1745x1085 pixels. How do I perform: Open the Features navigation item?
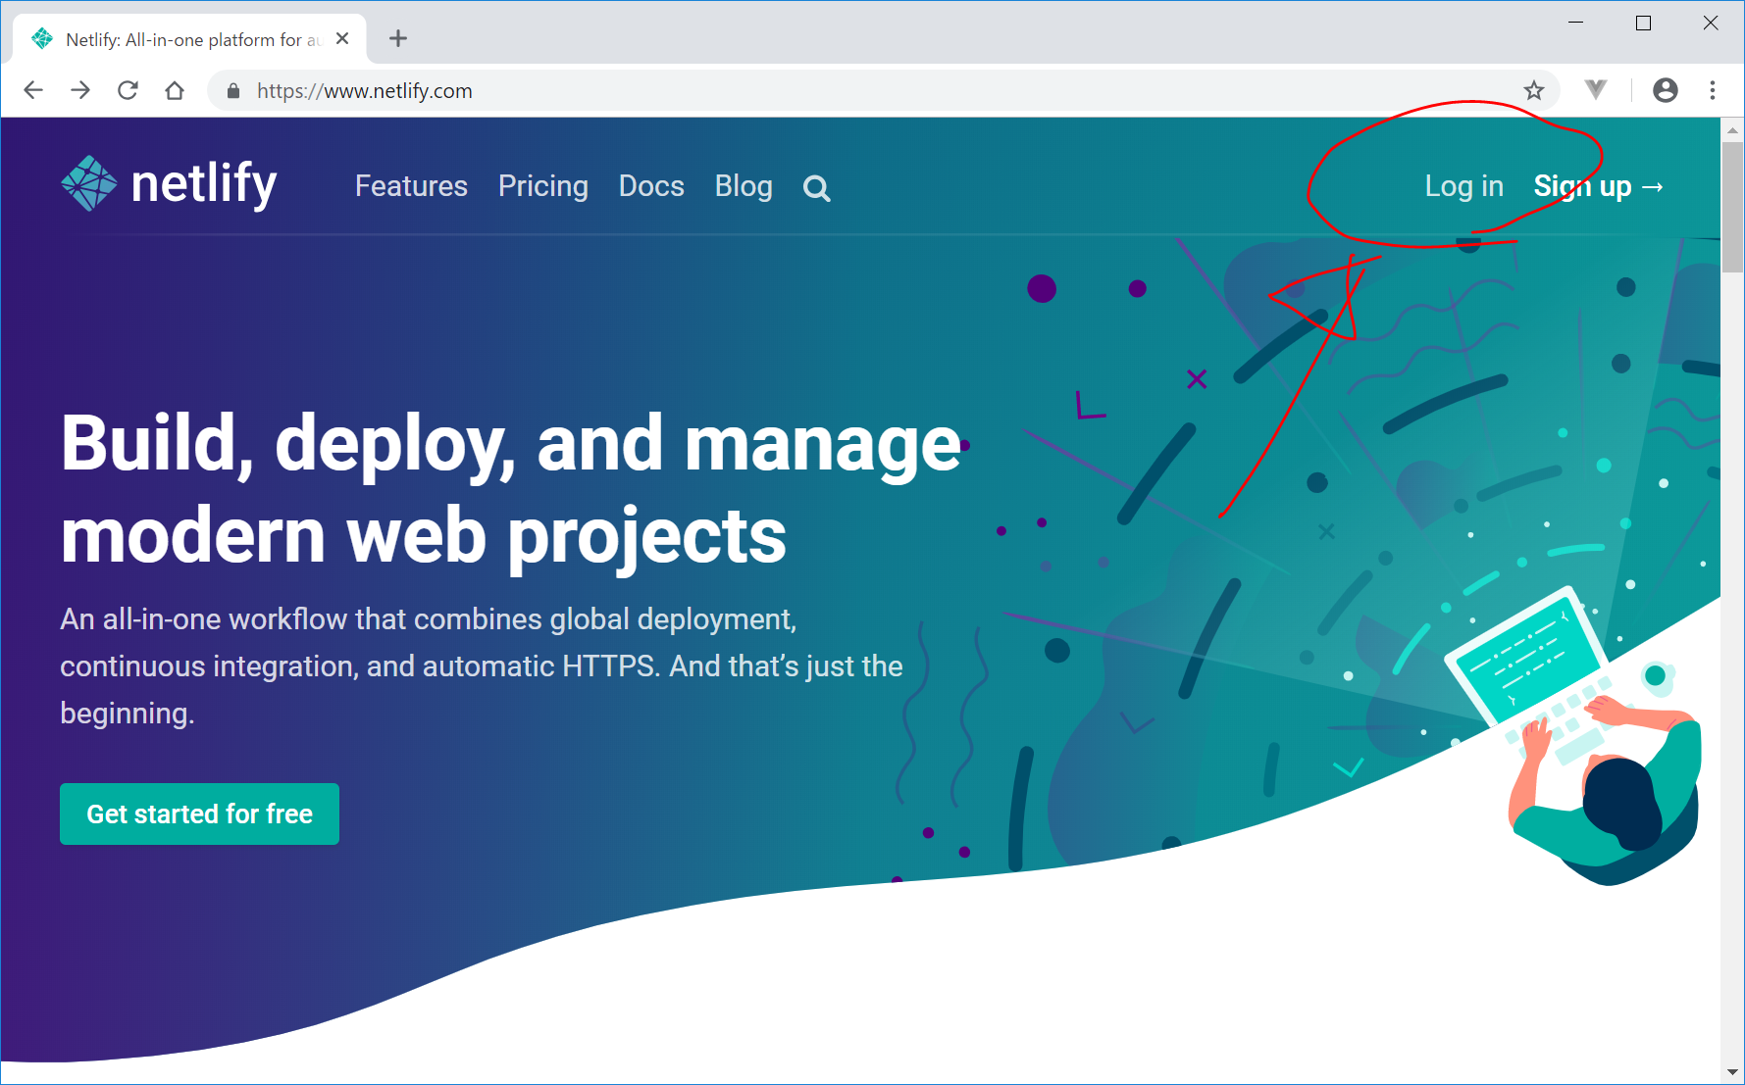point(411,186)
